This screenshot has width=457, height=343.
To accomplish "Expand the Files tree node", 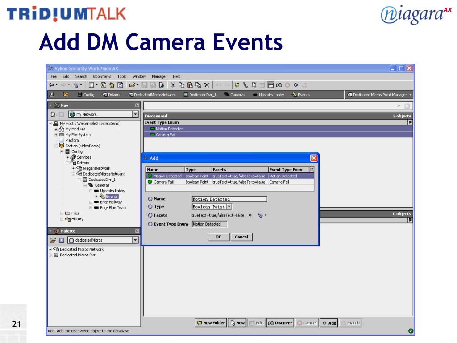I will tap(62, 213).
